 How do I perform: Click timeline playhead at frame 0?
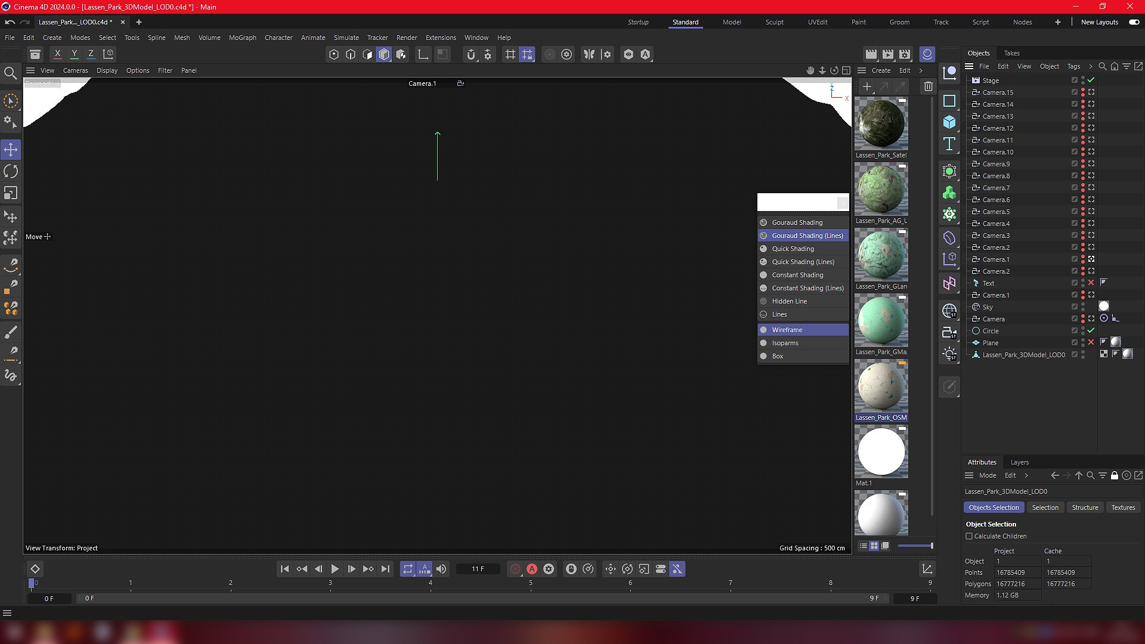(32, 584)
